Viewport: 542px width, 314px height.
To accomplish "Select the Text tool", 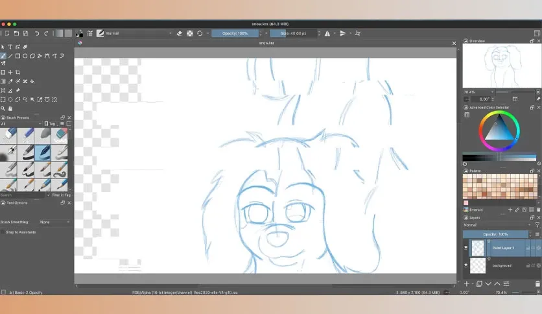I will (x=10, y=47).
